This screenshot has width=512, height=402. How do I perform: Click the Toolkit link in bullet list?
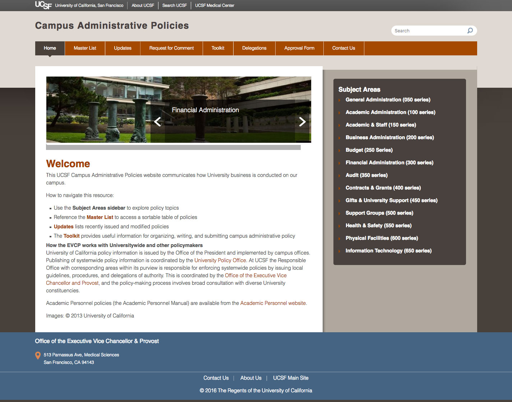click(72, 236)
